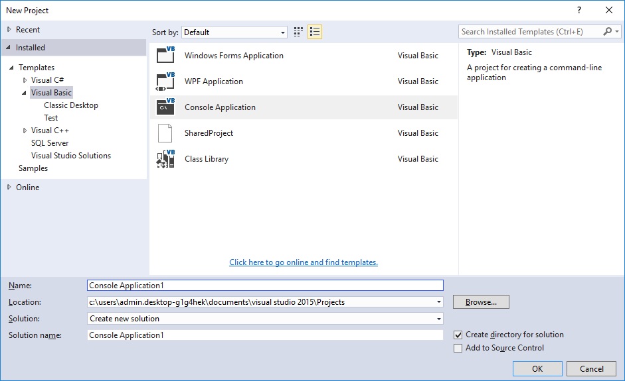Expand the Visual C++ node arrow
Viewport: 625px width, 381px height.
point(25,131)
